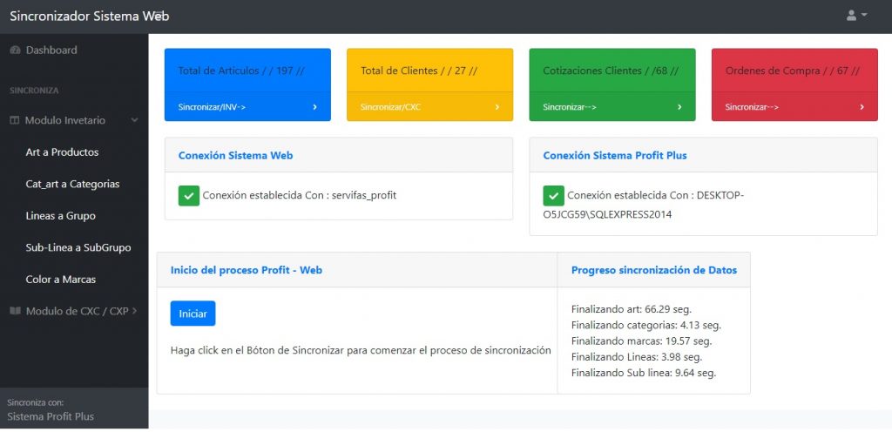Click the Sincronizador Sistema Web title
Screen dimensions: 892x432
(89, 16)
